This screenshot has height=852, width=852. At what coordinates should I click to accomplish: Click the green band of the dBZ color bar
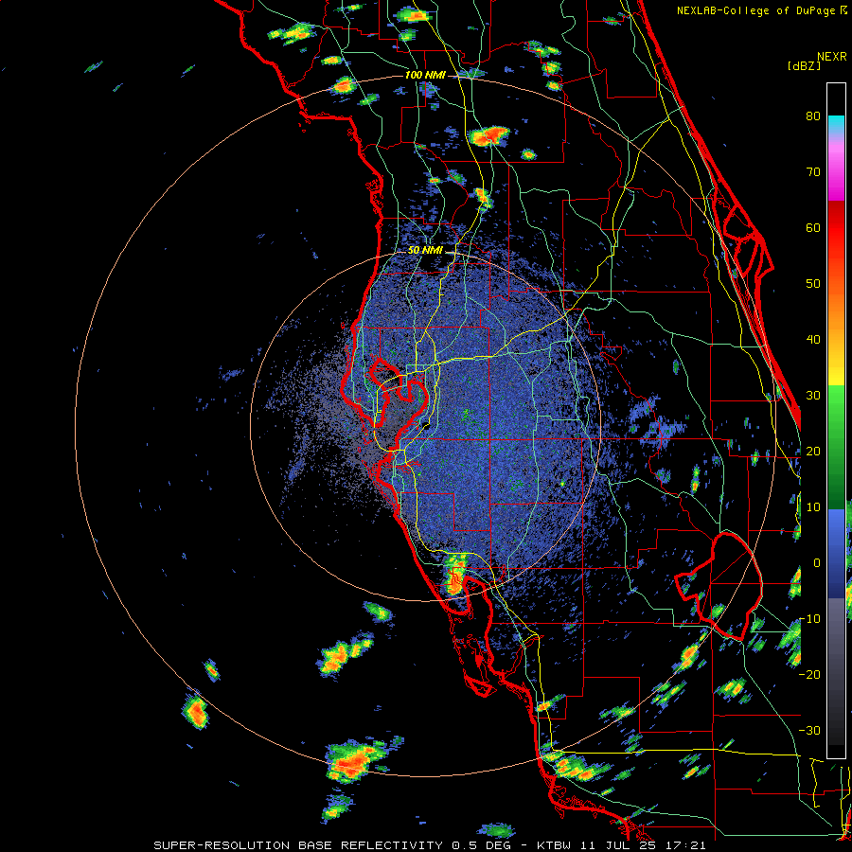pos(836,448)
